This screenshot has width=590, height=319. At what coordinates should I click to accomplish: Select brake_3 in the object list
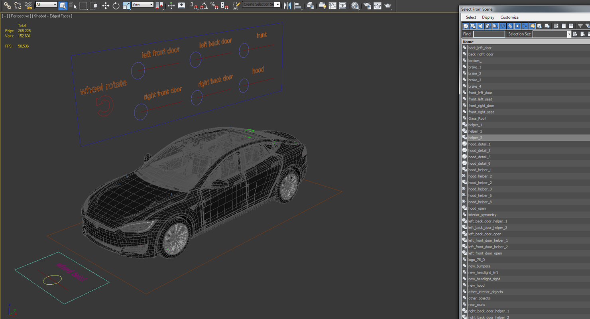(526, 80)
